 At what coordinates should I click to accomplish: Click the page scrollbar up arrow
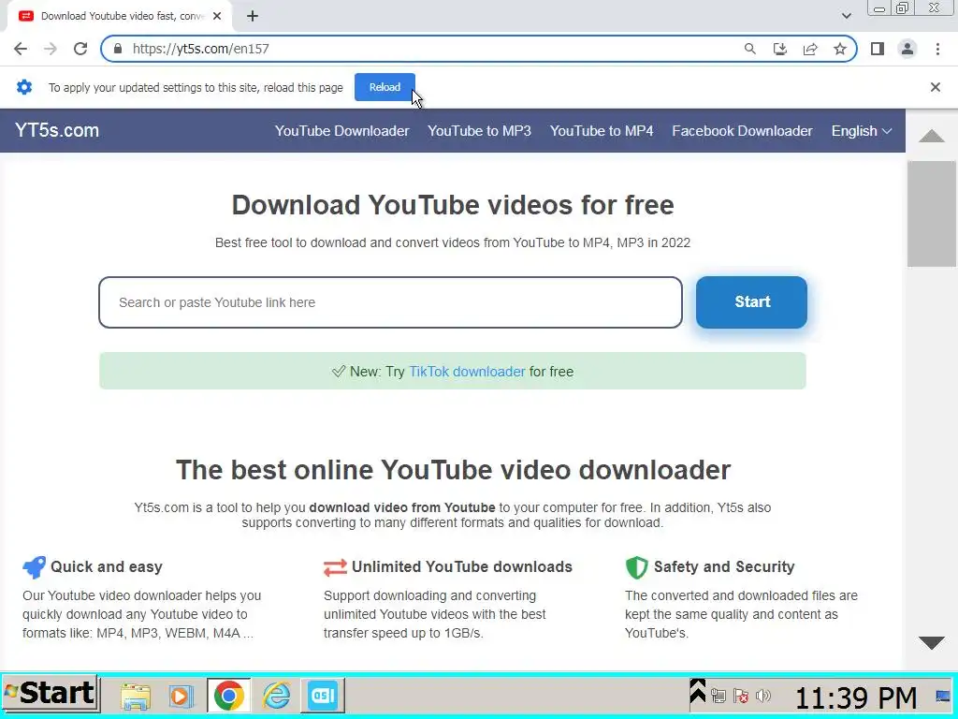pyautogui.click(x=932, y=136)
